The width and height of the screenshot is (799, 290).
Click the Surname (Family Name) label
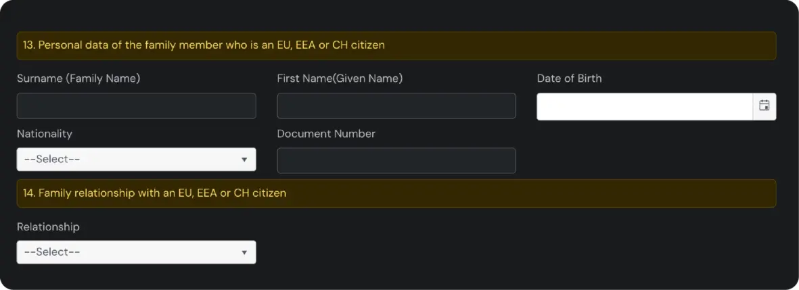tap(78, 78)
